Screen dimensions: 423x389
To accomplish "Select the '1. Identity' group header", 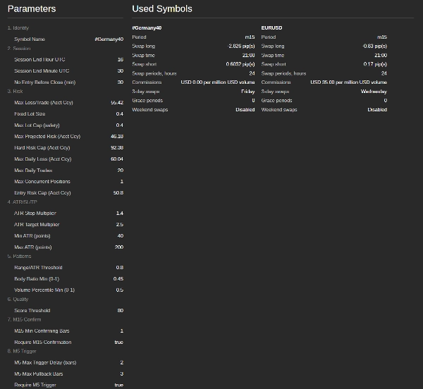I will point(18,28).
